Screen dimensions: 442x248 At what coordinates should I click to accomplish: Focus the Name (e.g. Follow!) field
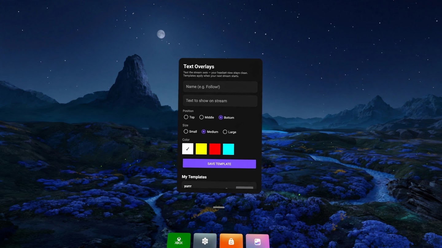pos(220,87)
